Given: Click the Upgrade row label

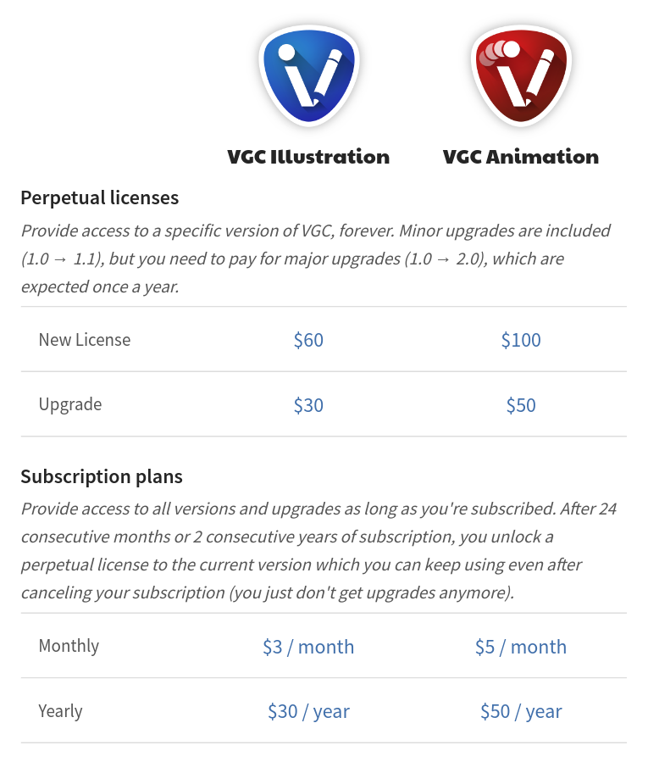Looking at the screenshot, I should (x=70, y=405).
